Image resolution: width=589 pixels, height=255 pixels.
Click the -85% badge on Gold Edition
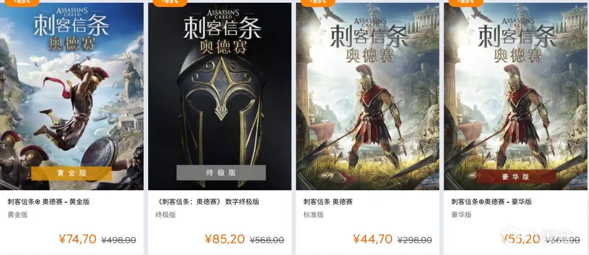click(x=21, y=2)
